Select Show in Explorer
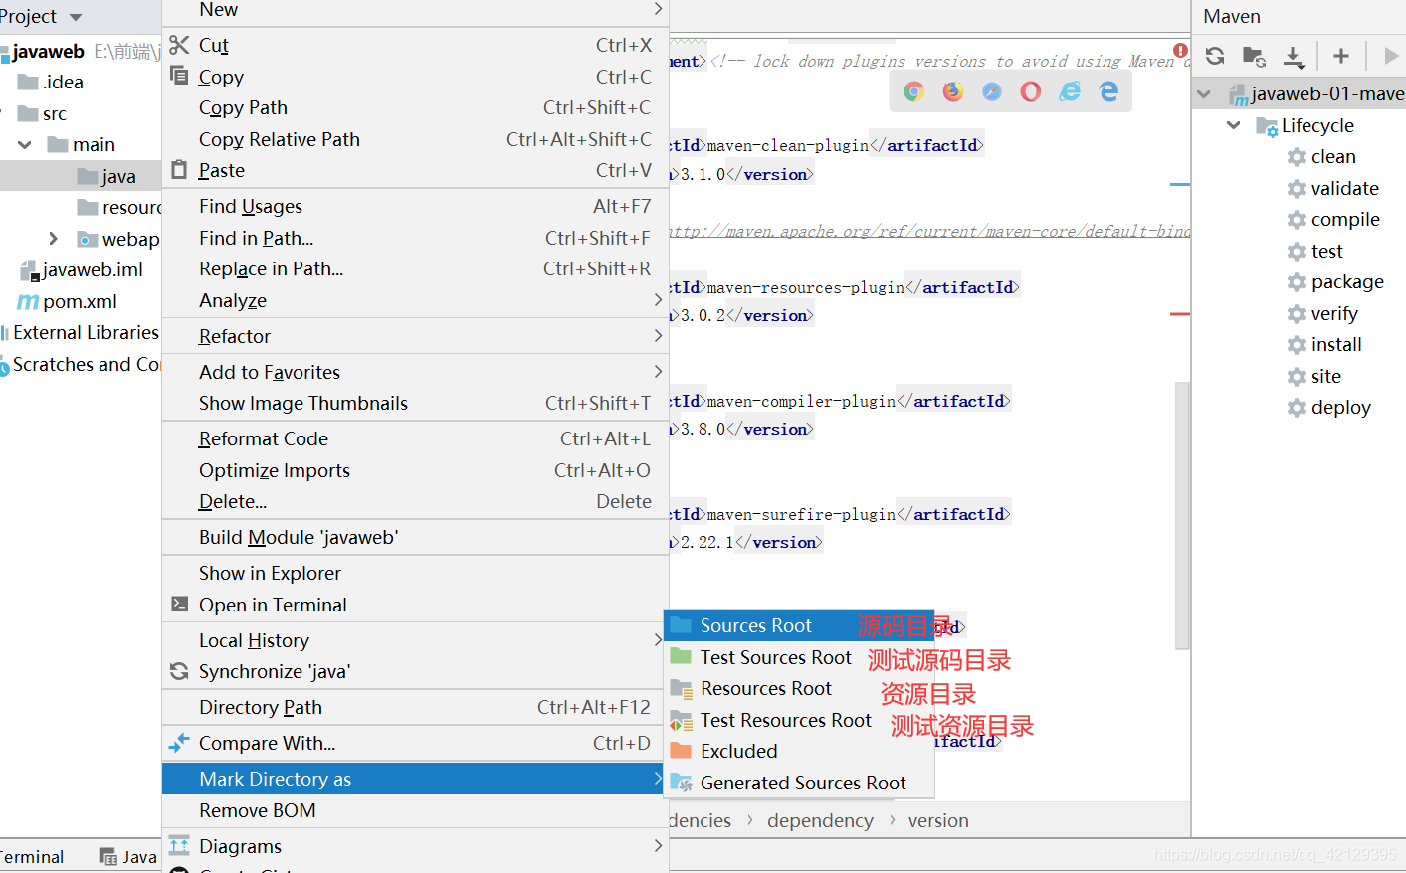 coord(415,573)
